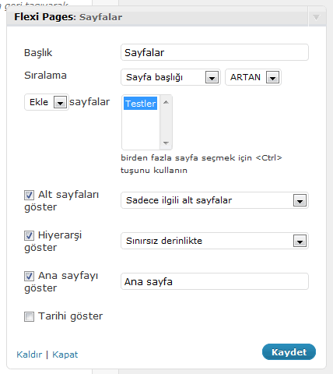
Task: Collapse the Flexi Pages widget header arrow
Action: pyautogui.click(x=316, y=18)
